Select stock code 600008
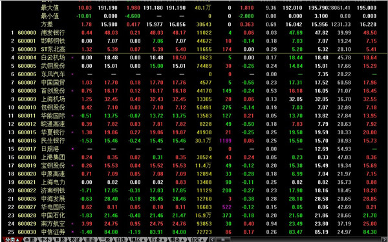The image size is (388, 242). click(27, 91)
